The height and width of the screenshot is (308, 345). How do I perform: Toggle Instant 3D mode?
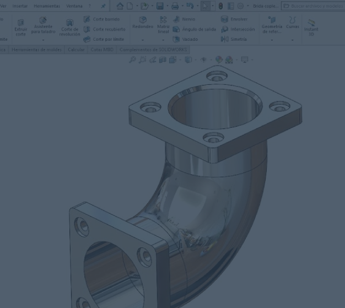pyautogui.click(x=311, y=28)
